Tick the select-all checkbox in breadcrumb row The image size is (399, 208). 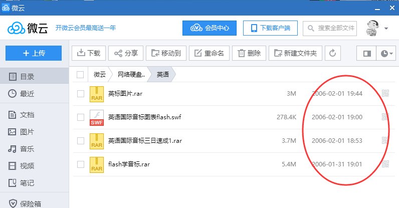tap(80, 75)
